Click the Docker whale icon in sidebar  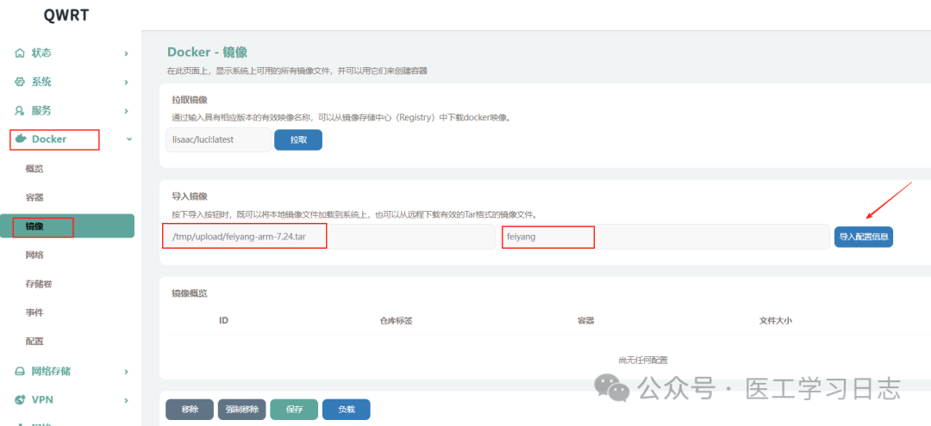click(21, 139)
